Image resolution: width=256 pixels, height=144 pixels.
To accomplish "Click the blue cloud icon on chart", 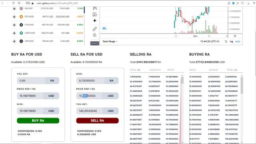I will click(x=104, y=28).
